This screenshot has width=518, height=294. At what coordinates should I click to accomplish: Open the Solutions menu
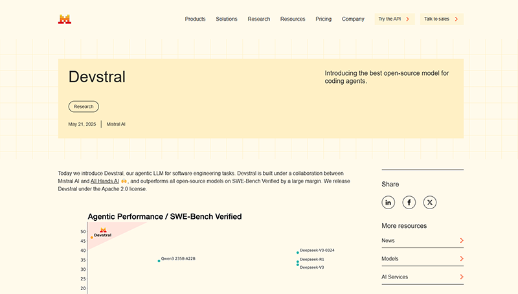click(227, 19)
